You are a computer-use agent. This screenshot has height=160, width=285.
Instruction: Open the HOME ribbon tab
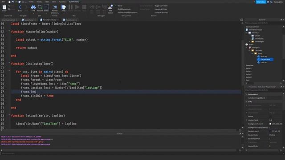pyautogui.click(x=31, y=2)
